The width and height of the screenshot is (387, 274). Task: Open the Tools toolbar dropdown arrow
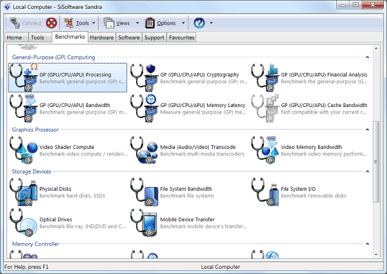(94, 23)
